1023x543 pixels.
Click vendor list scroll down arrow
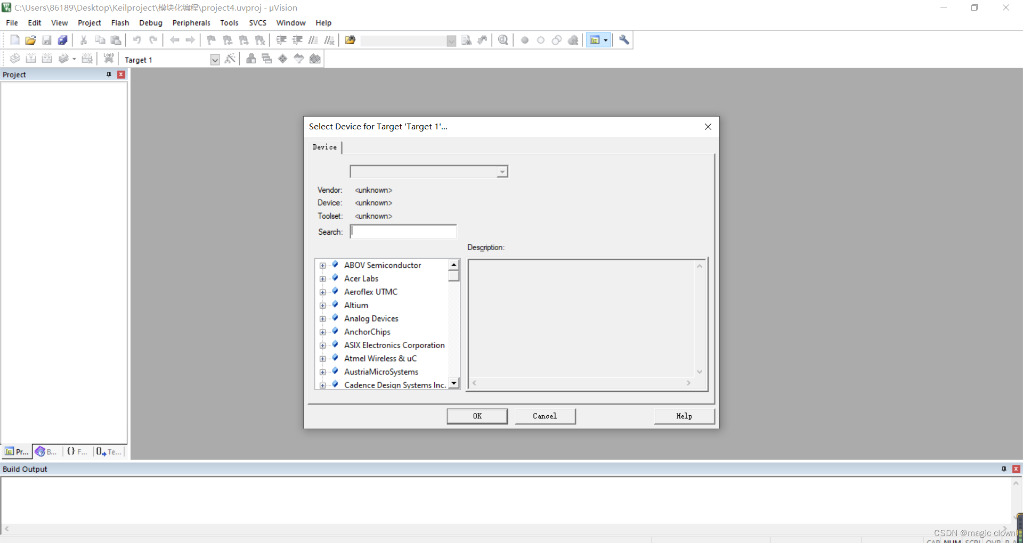point(454,383)
